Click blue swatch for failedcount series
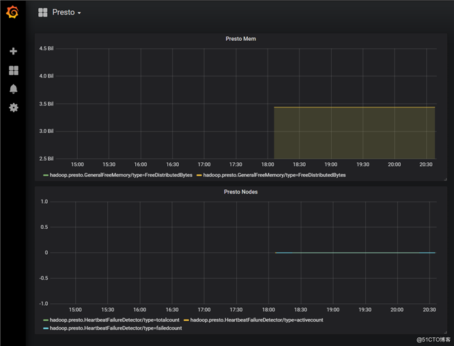454x346 pixels. click(x=46, y=328)
